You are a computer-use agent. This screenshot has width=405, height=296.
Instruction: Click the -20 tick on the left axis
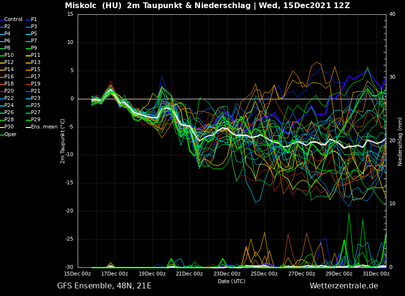pos(70,211)
